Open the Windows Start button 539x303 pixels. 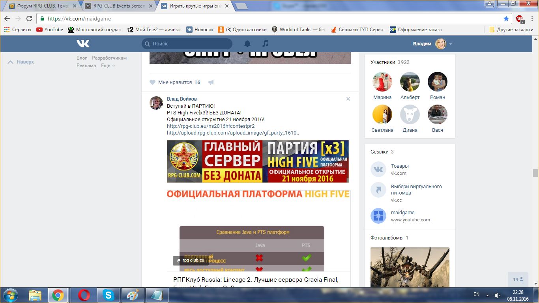click(10, 295)
